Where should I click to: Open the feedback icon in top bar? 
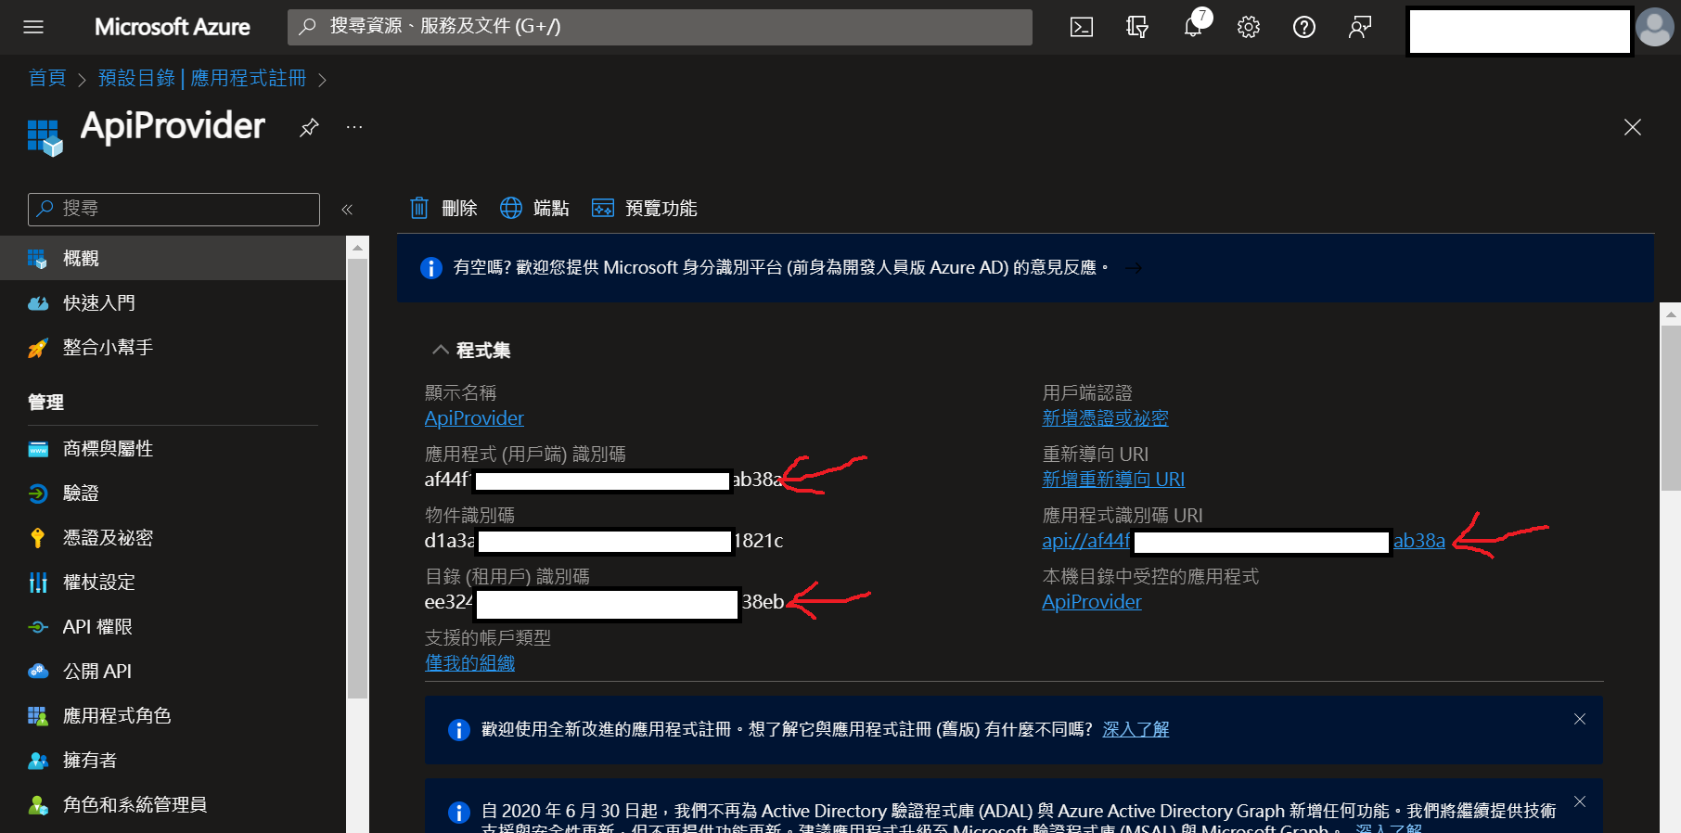tap(1360, 27)
